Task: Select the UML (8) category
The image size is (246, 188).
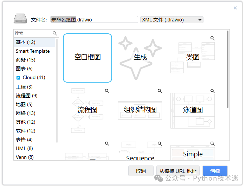Action: (34, 148)
